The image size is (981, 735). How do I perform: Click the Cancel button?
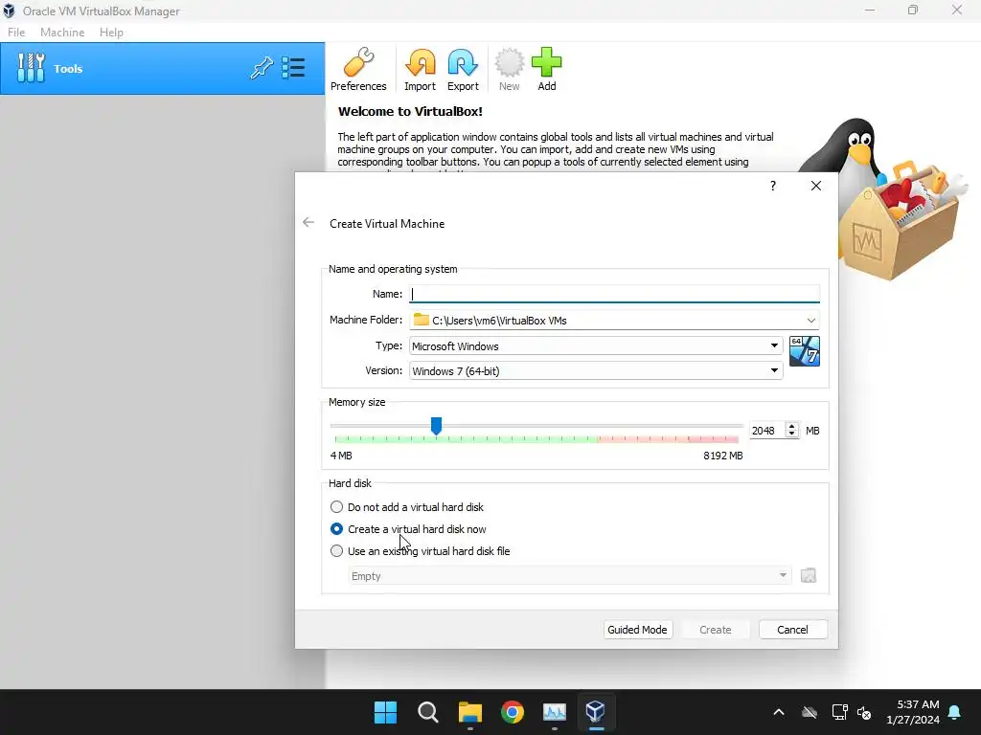click(x=792, y=630)
